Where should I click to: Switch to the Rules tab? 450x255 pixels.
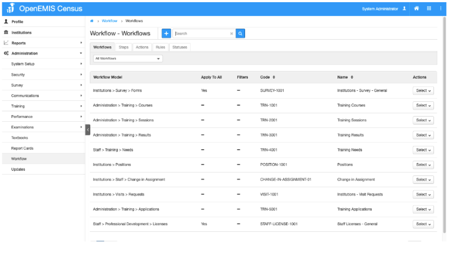(160, 47)
